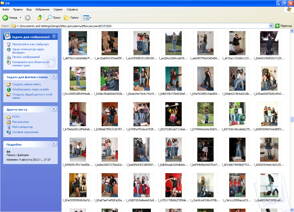Click the publish to web globe icon
Viewport: 294px width, 212px height.
[9, 89]
